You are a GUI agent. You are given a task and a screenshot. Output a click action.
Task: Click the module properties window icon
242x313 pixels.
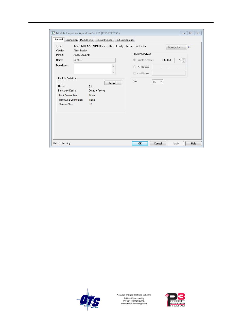(53, 33)
